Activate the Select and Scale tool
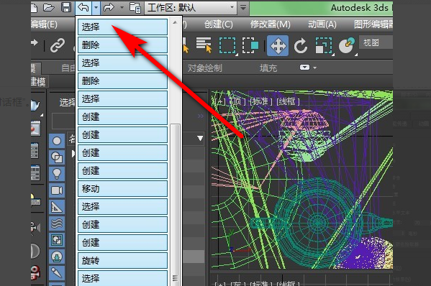 click(x=324, y=45)
